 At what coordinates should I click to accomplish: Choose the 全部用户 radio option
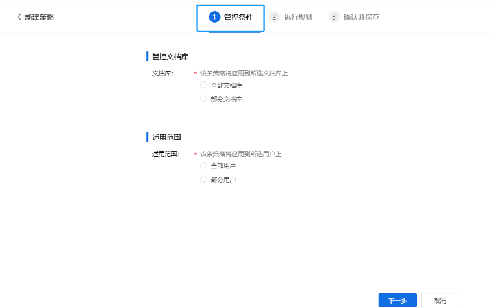(203, 165)
